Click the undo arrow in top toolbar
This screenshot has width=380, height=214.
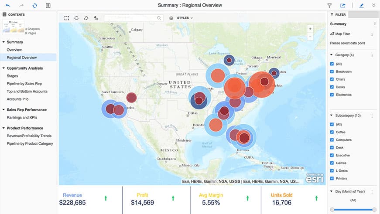pyautogui.click(x=8, y=5)
